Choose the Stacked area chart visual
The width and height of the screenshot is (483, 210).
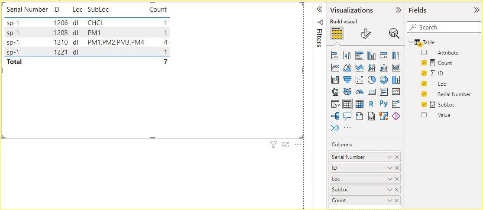pos(359,68)
